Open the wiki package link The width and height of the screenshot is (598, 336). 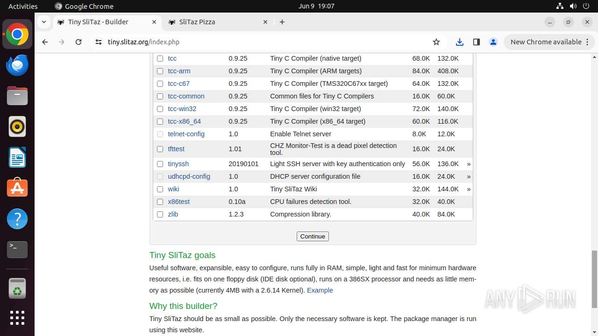[x=173, y=189]
